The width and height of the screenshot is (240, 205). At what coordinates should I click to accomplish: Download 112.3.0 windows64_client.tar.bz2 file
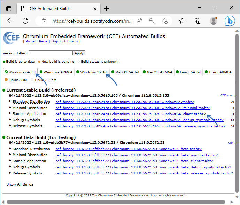pyautogui.click(x=131, y=114)
